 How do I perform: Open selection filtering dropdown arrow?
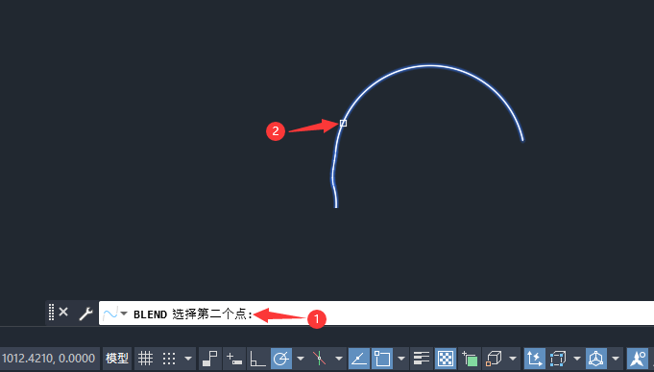click(x=577, y=359)
